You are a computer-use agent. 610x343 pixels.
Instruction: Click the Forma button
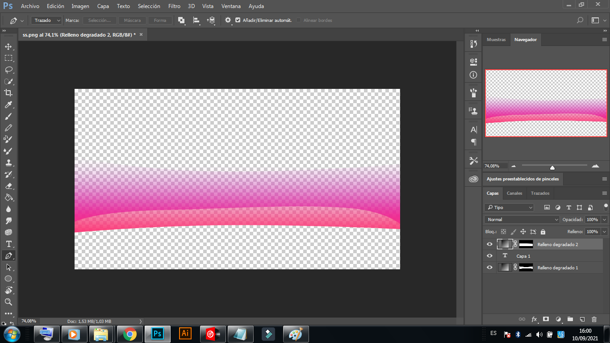[x=160, y=20]
